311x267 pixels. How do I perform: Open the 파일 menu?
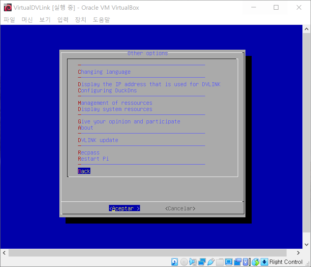(x=9, y=20)
